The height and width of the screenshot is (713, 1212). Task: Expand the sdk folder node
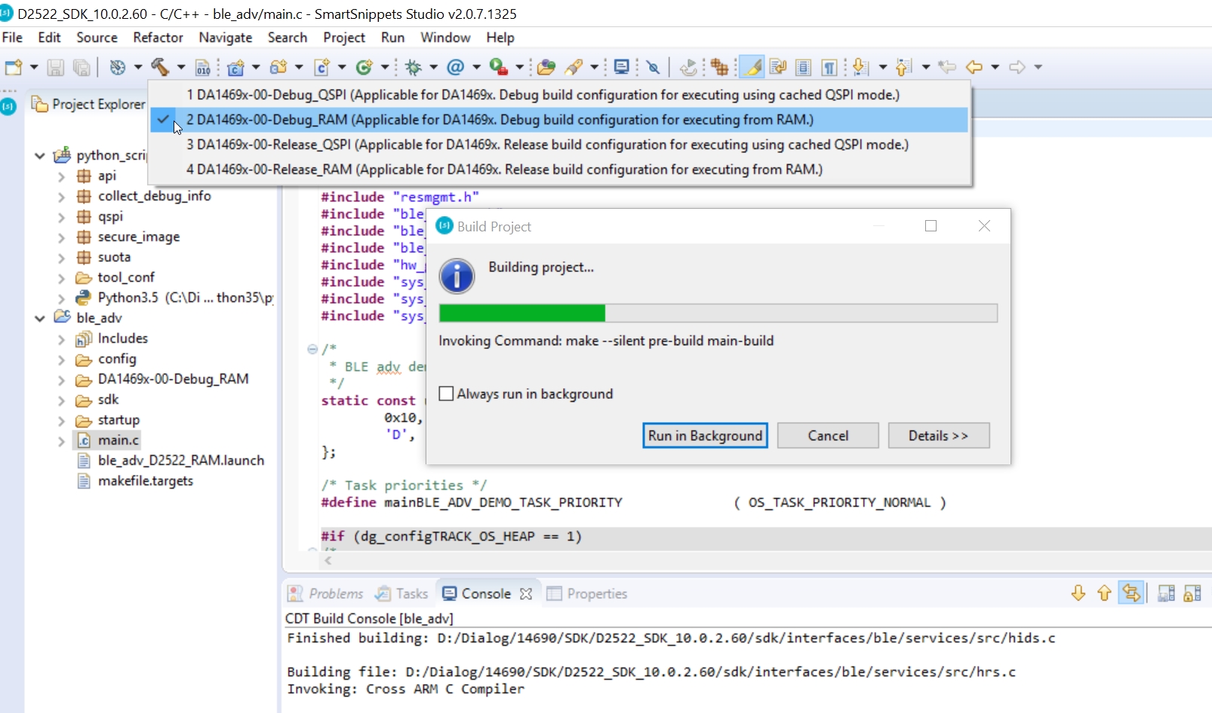point(62,400)
